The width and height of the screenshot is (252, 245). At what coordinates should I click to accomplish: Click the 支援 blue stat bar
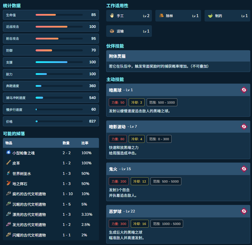(x=59, y=62)
